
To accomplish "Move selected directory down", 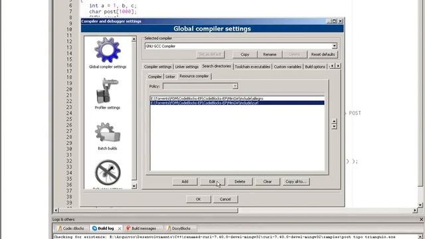I will pyautogui.click(x=334, y=126).
